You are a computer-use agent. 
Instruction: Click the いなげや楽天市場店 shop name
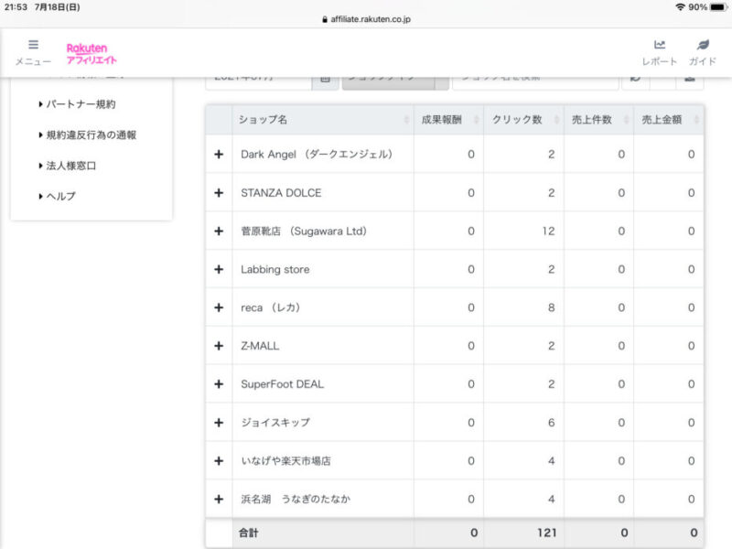pyautogui.click(x=285, y=461)
